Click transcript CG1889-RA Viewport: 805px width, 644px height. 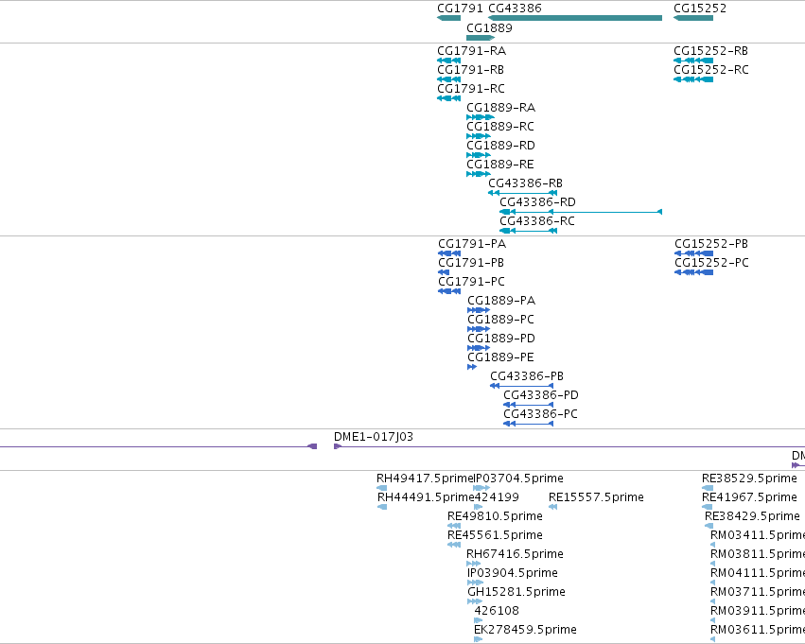(x=500, y=108)
